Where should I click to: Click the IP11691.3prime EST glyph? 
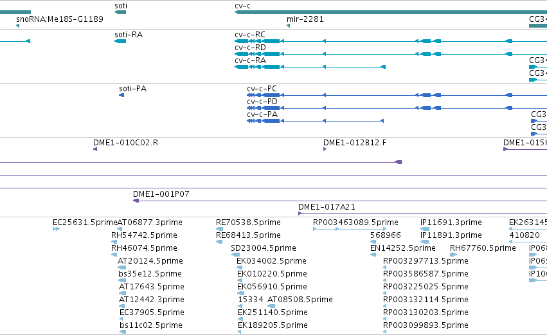click(x=425, y=229)
